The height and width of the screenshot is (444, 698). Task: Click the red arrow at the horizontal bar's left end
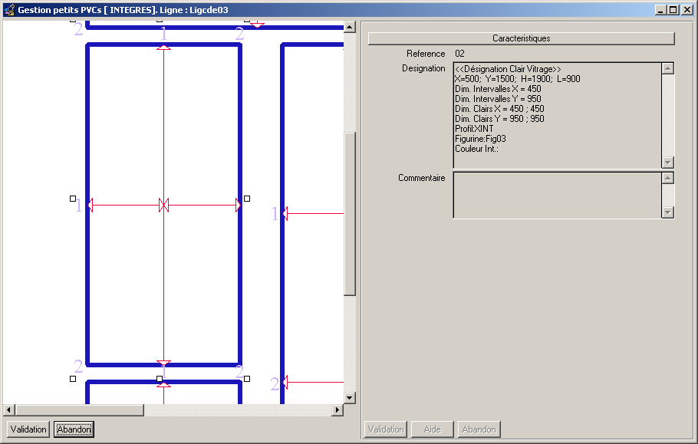pyautogui.click(x=91, y=205)
